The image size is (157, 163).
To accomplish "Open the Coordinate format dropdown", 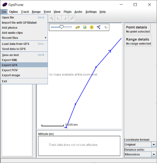I will click(x=140, y=145).
